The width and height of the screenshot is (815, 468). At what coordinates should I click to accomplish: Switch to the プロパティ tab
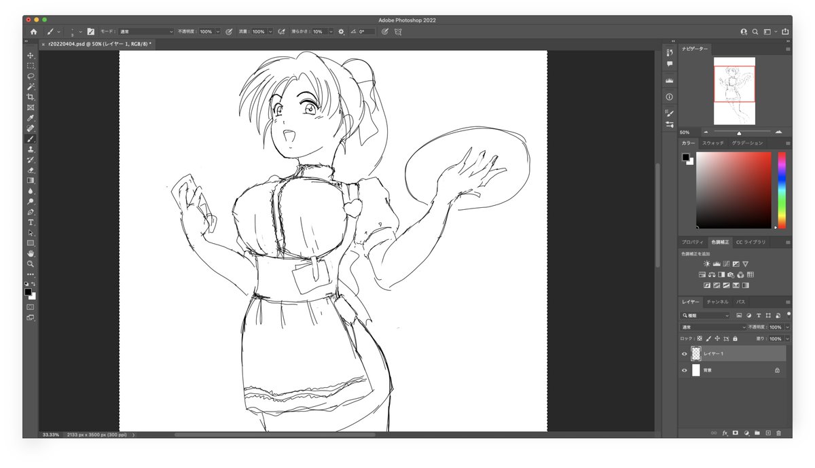(x=693, y=242)
